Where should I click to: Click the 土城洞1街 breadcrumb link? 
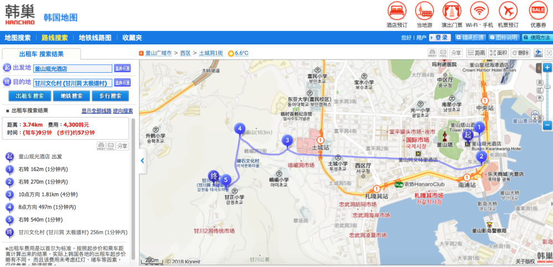coord(211,53)
